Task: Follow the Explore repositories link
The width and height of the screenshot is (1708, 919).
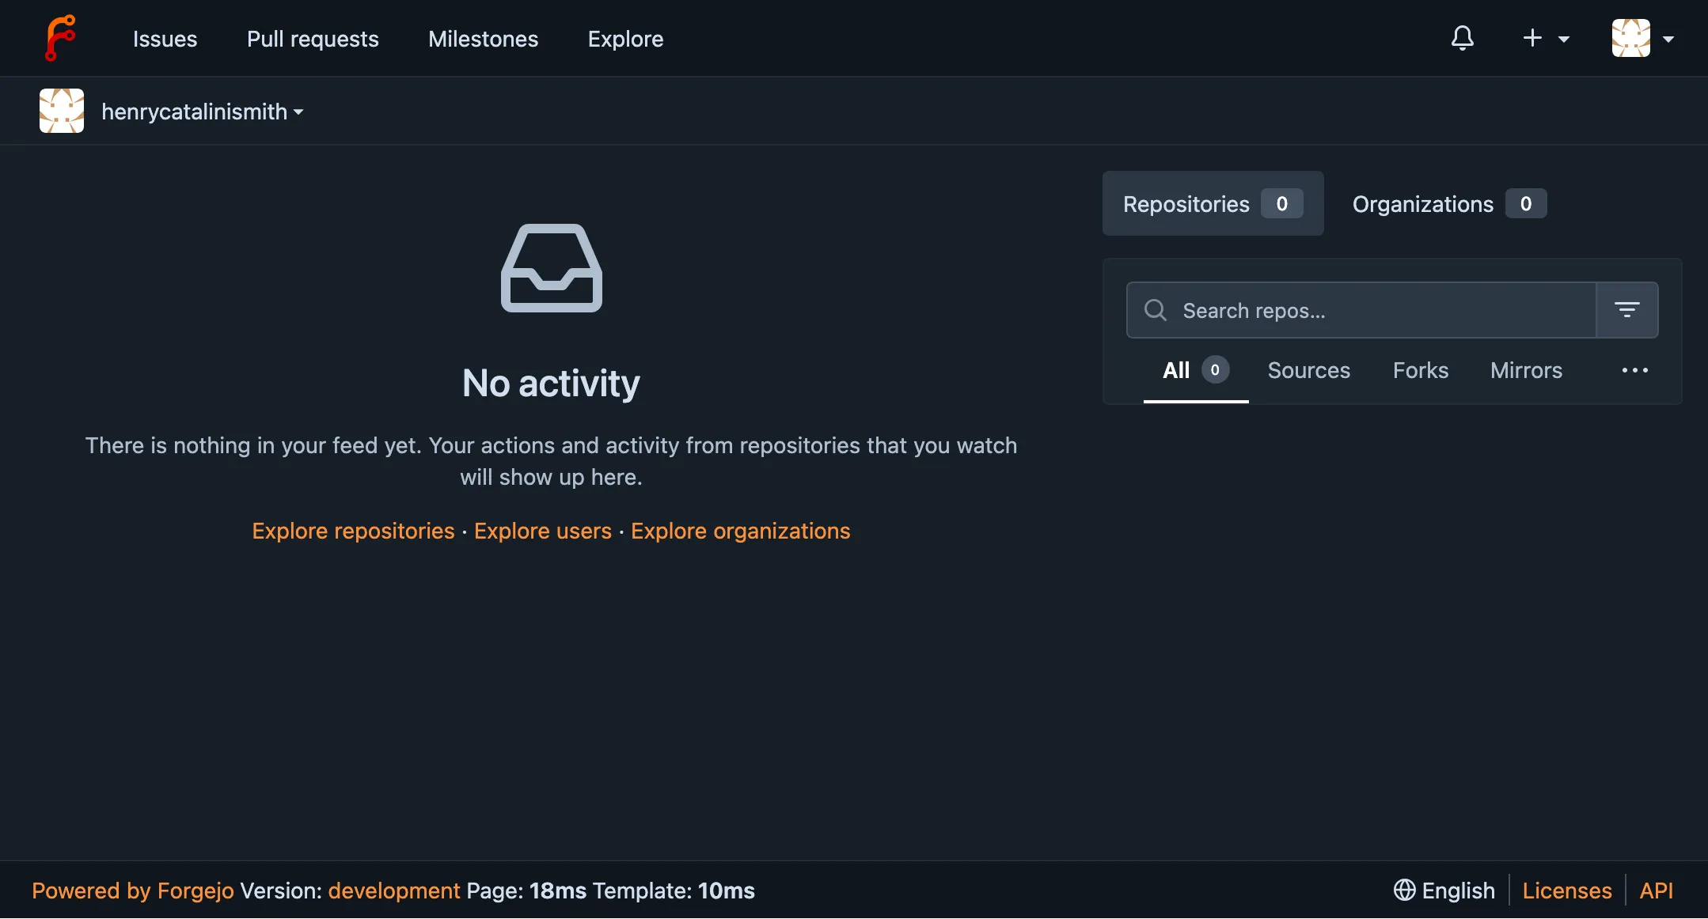Action: (353, 531)
